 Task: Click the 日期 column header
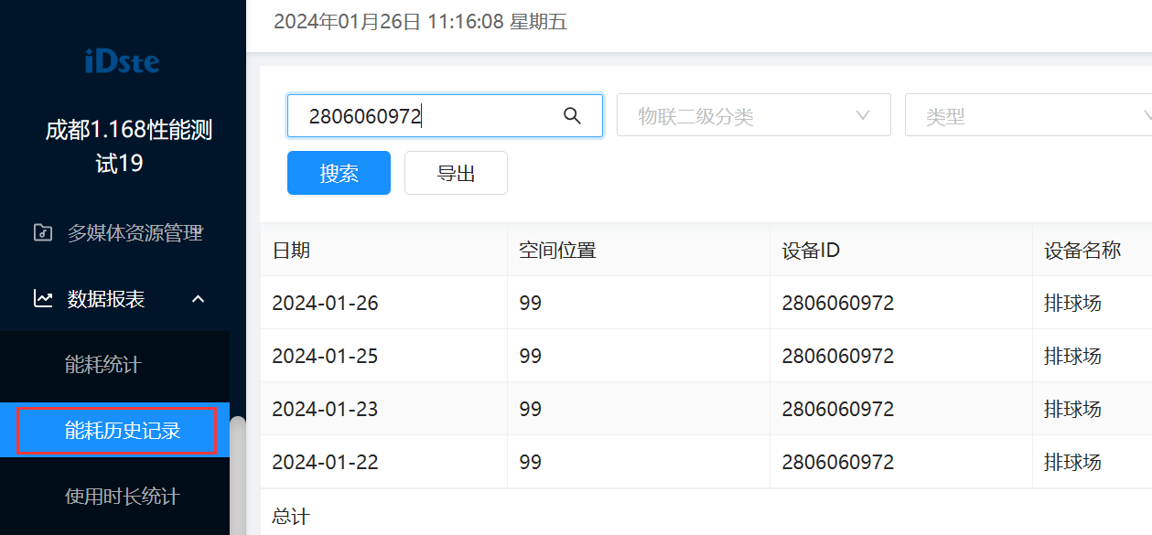(292, 250)
